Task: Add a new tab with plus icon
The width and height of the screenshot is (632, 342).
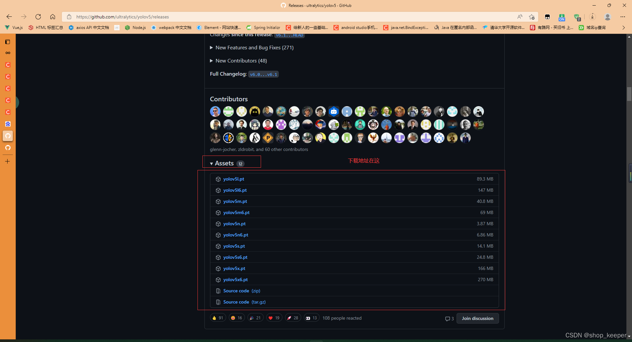Action: [x=8, y=161]
